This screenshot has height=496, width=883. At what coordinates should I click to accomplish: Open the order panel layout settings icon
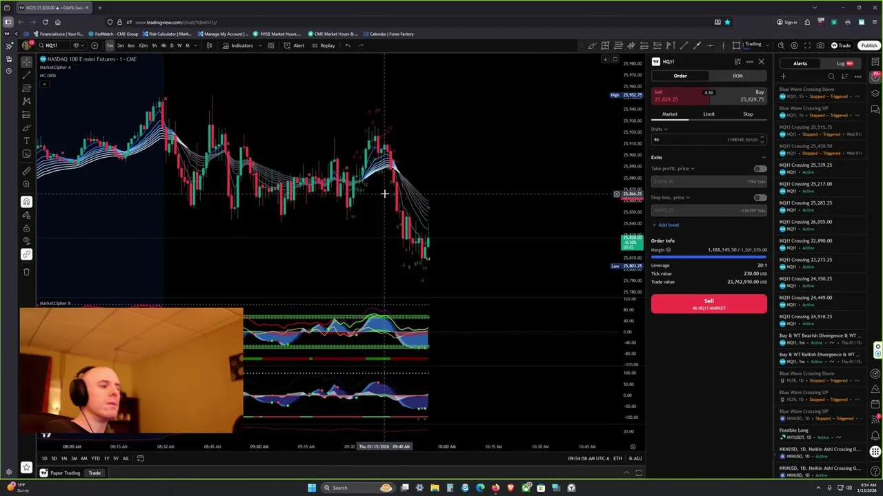(x=737, y=62)
